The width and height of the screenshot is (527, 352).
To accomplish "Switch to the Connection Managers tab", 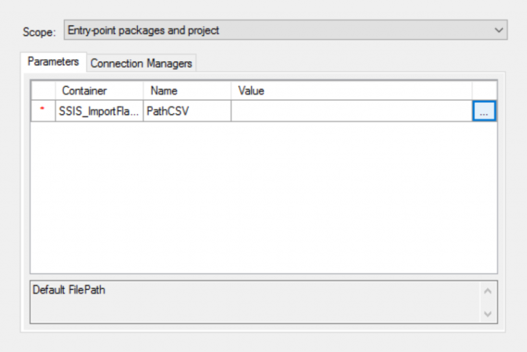I will click(x=141, y=63).
